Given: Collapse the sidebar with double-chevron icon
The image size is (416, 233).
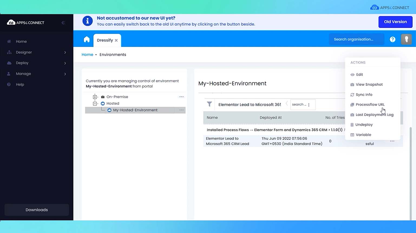Looking at the screenshot, I should [63, 23].
